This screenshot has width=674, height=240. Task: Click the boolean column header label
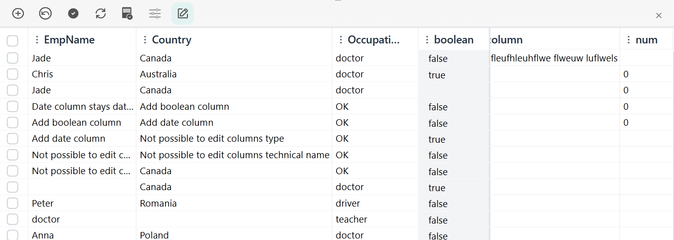[454, 40]
